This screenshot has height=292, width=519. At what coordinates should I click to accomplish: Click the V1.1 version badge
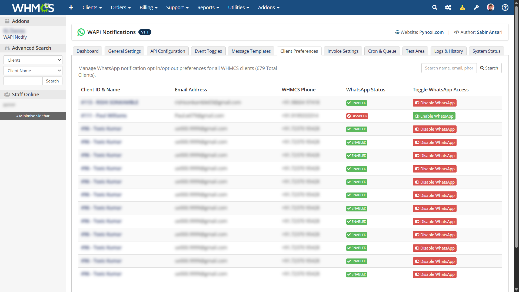[145, 32]
